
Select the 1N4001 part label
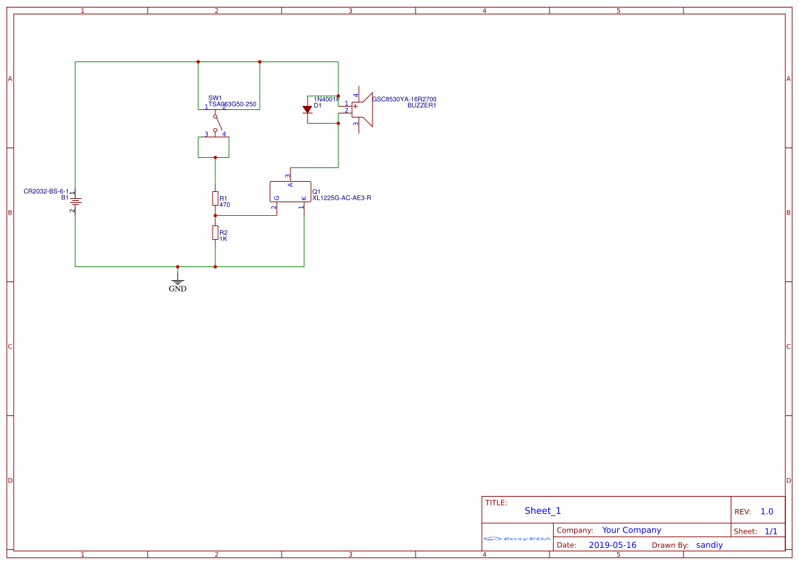pyautogui.click(x=325, y=99)
